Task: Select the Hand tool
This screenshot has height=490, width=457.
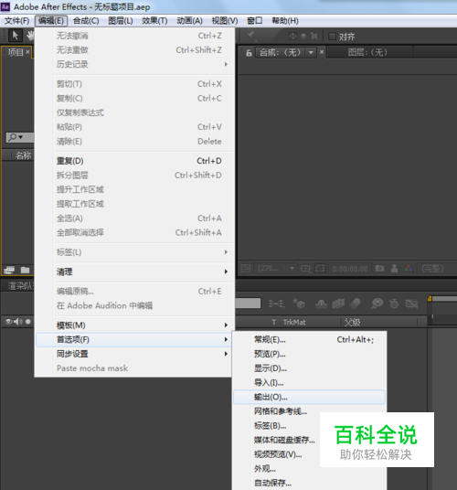Action: (30, 36)
